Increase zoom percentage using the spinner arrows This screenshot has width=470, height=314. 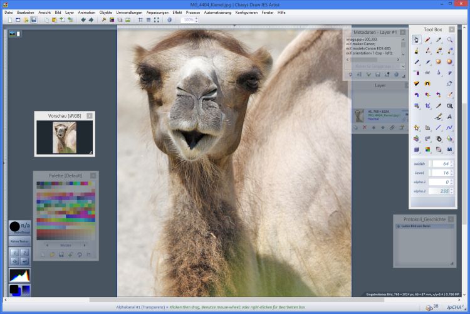197,18
